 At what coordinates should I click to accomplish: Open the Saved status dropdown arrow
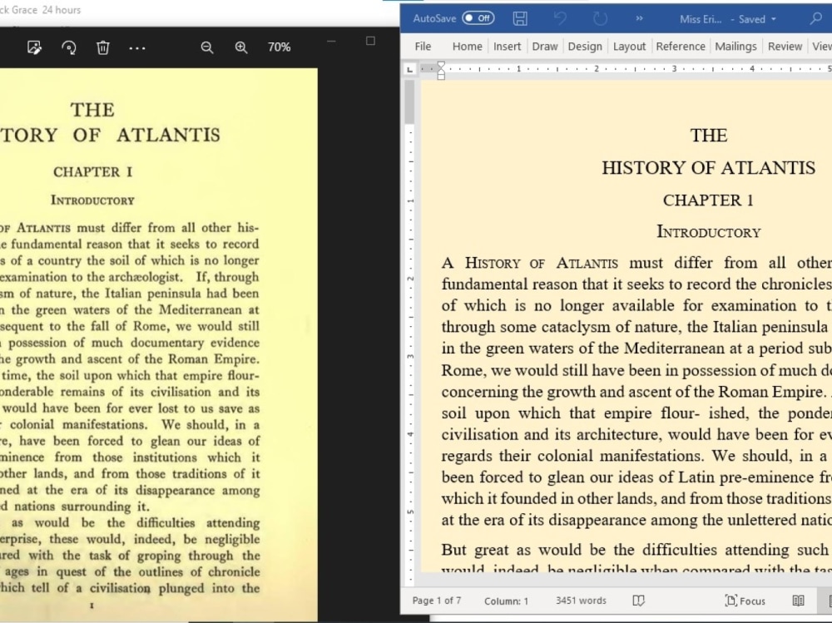tap(774, 19)
